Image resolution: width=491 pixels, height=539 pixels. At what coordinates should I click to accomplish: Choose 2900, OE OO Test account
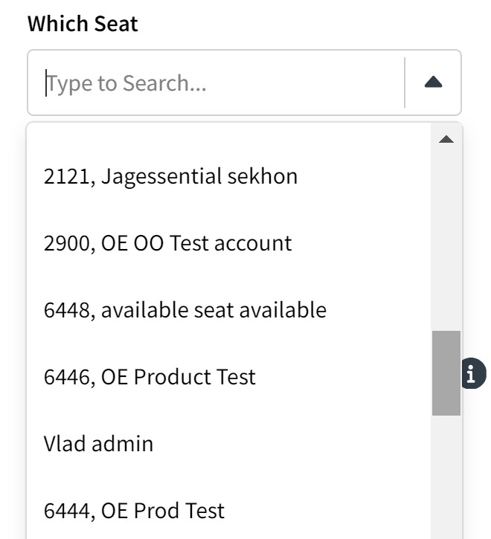pos(167,243)
